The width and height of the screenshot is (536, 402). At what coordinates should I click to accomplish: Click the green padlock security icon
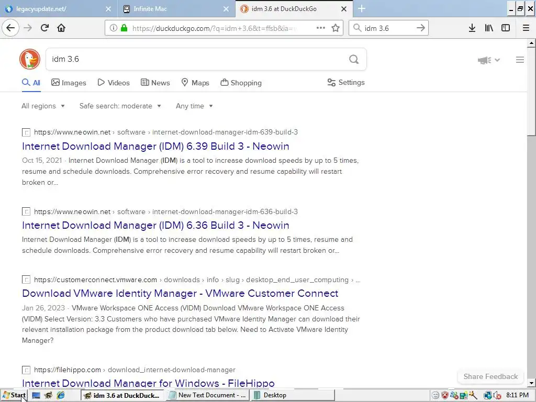click(124, 28)
